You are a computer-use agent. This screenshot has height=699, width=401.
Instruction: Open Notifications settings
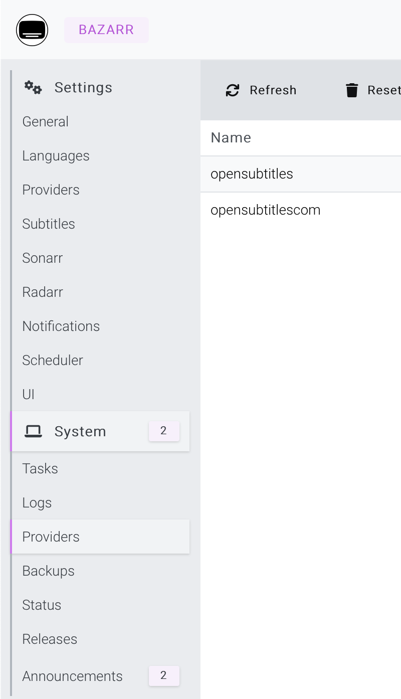(61, 326)
